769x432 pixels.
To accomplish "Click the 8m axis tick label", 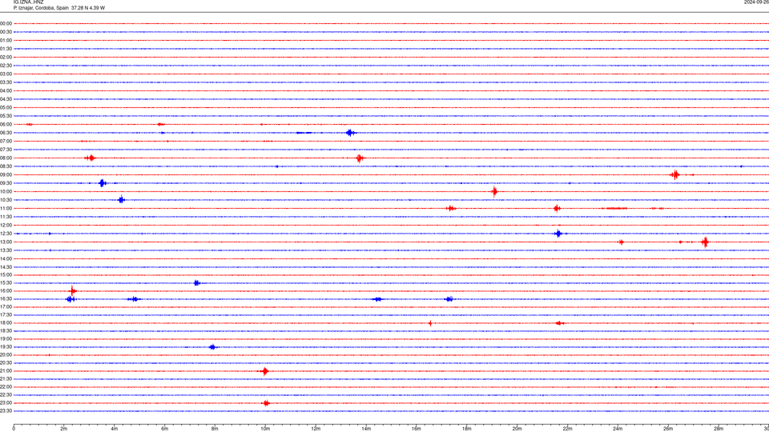I will [215, 429].
